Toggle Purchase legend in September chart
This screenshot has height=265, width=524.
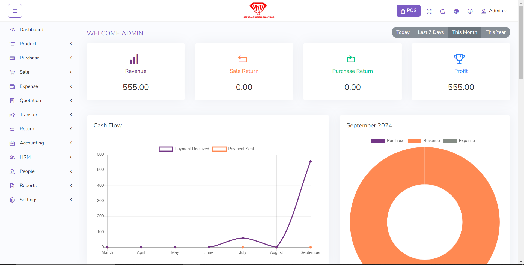(x=388, y=141)
